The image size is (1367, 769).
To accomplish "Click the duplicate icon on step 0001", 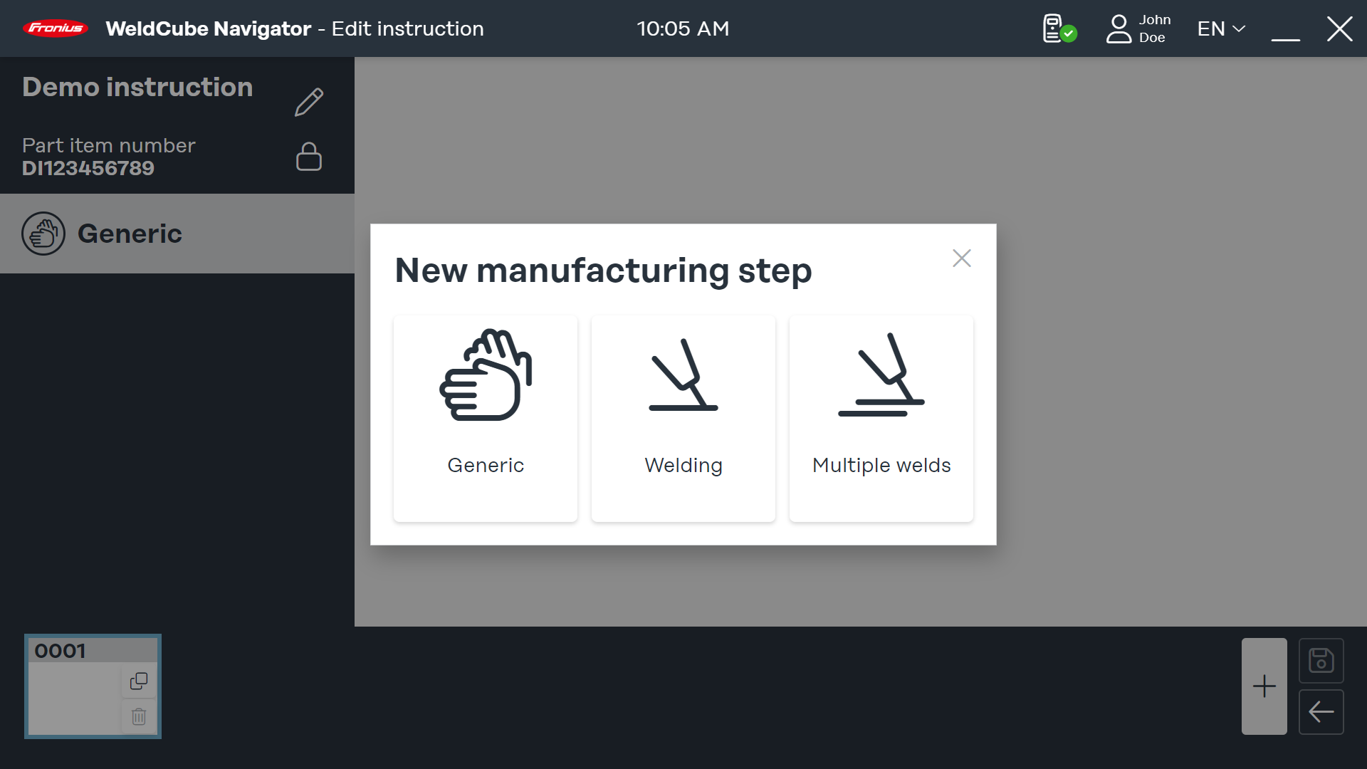I will 139,681.
